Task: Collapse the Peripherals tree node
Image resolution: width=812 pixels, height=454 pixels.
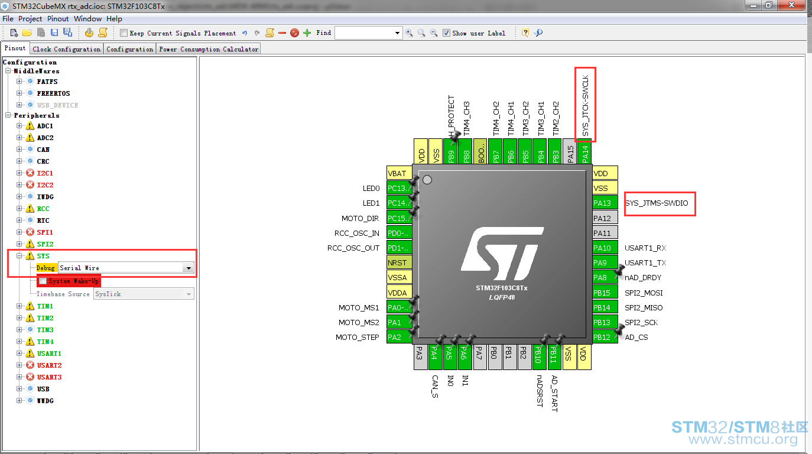Action: click(8, 115)
